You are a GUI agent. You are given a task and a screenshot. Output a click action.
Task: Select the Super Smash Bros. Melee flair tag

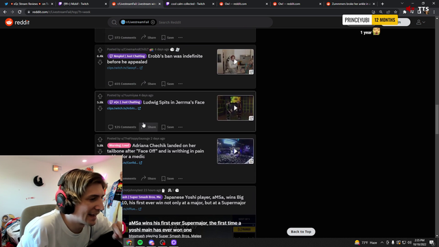[142, 197]
